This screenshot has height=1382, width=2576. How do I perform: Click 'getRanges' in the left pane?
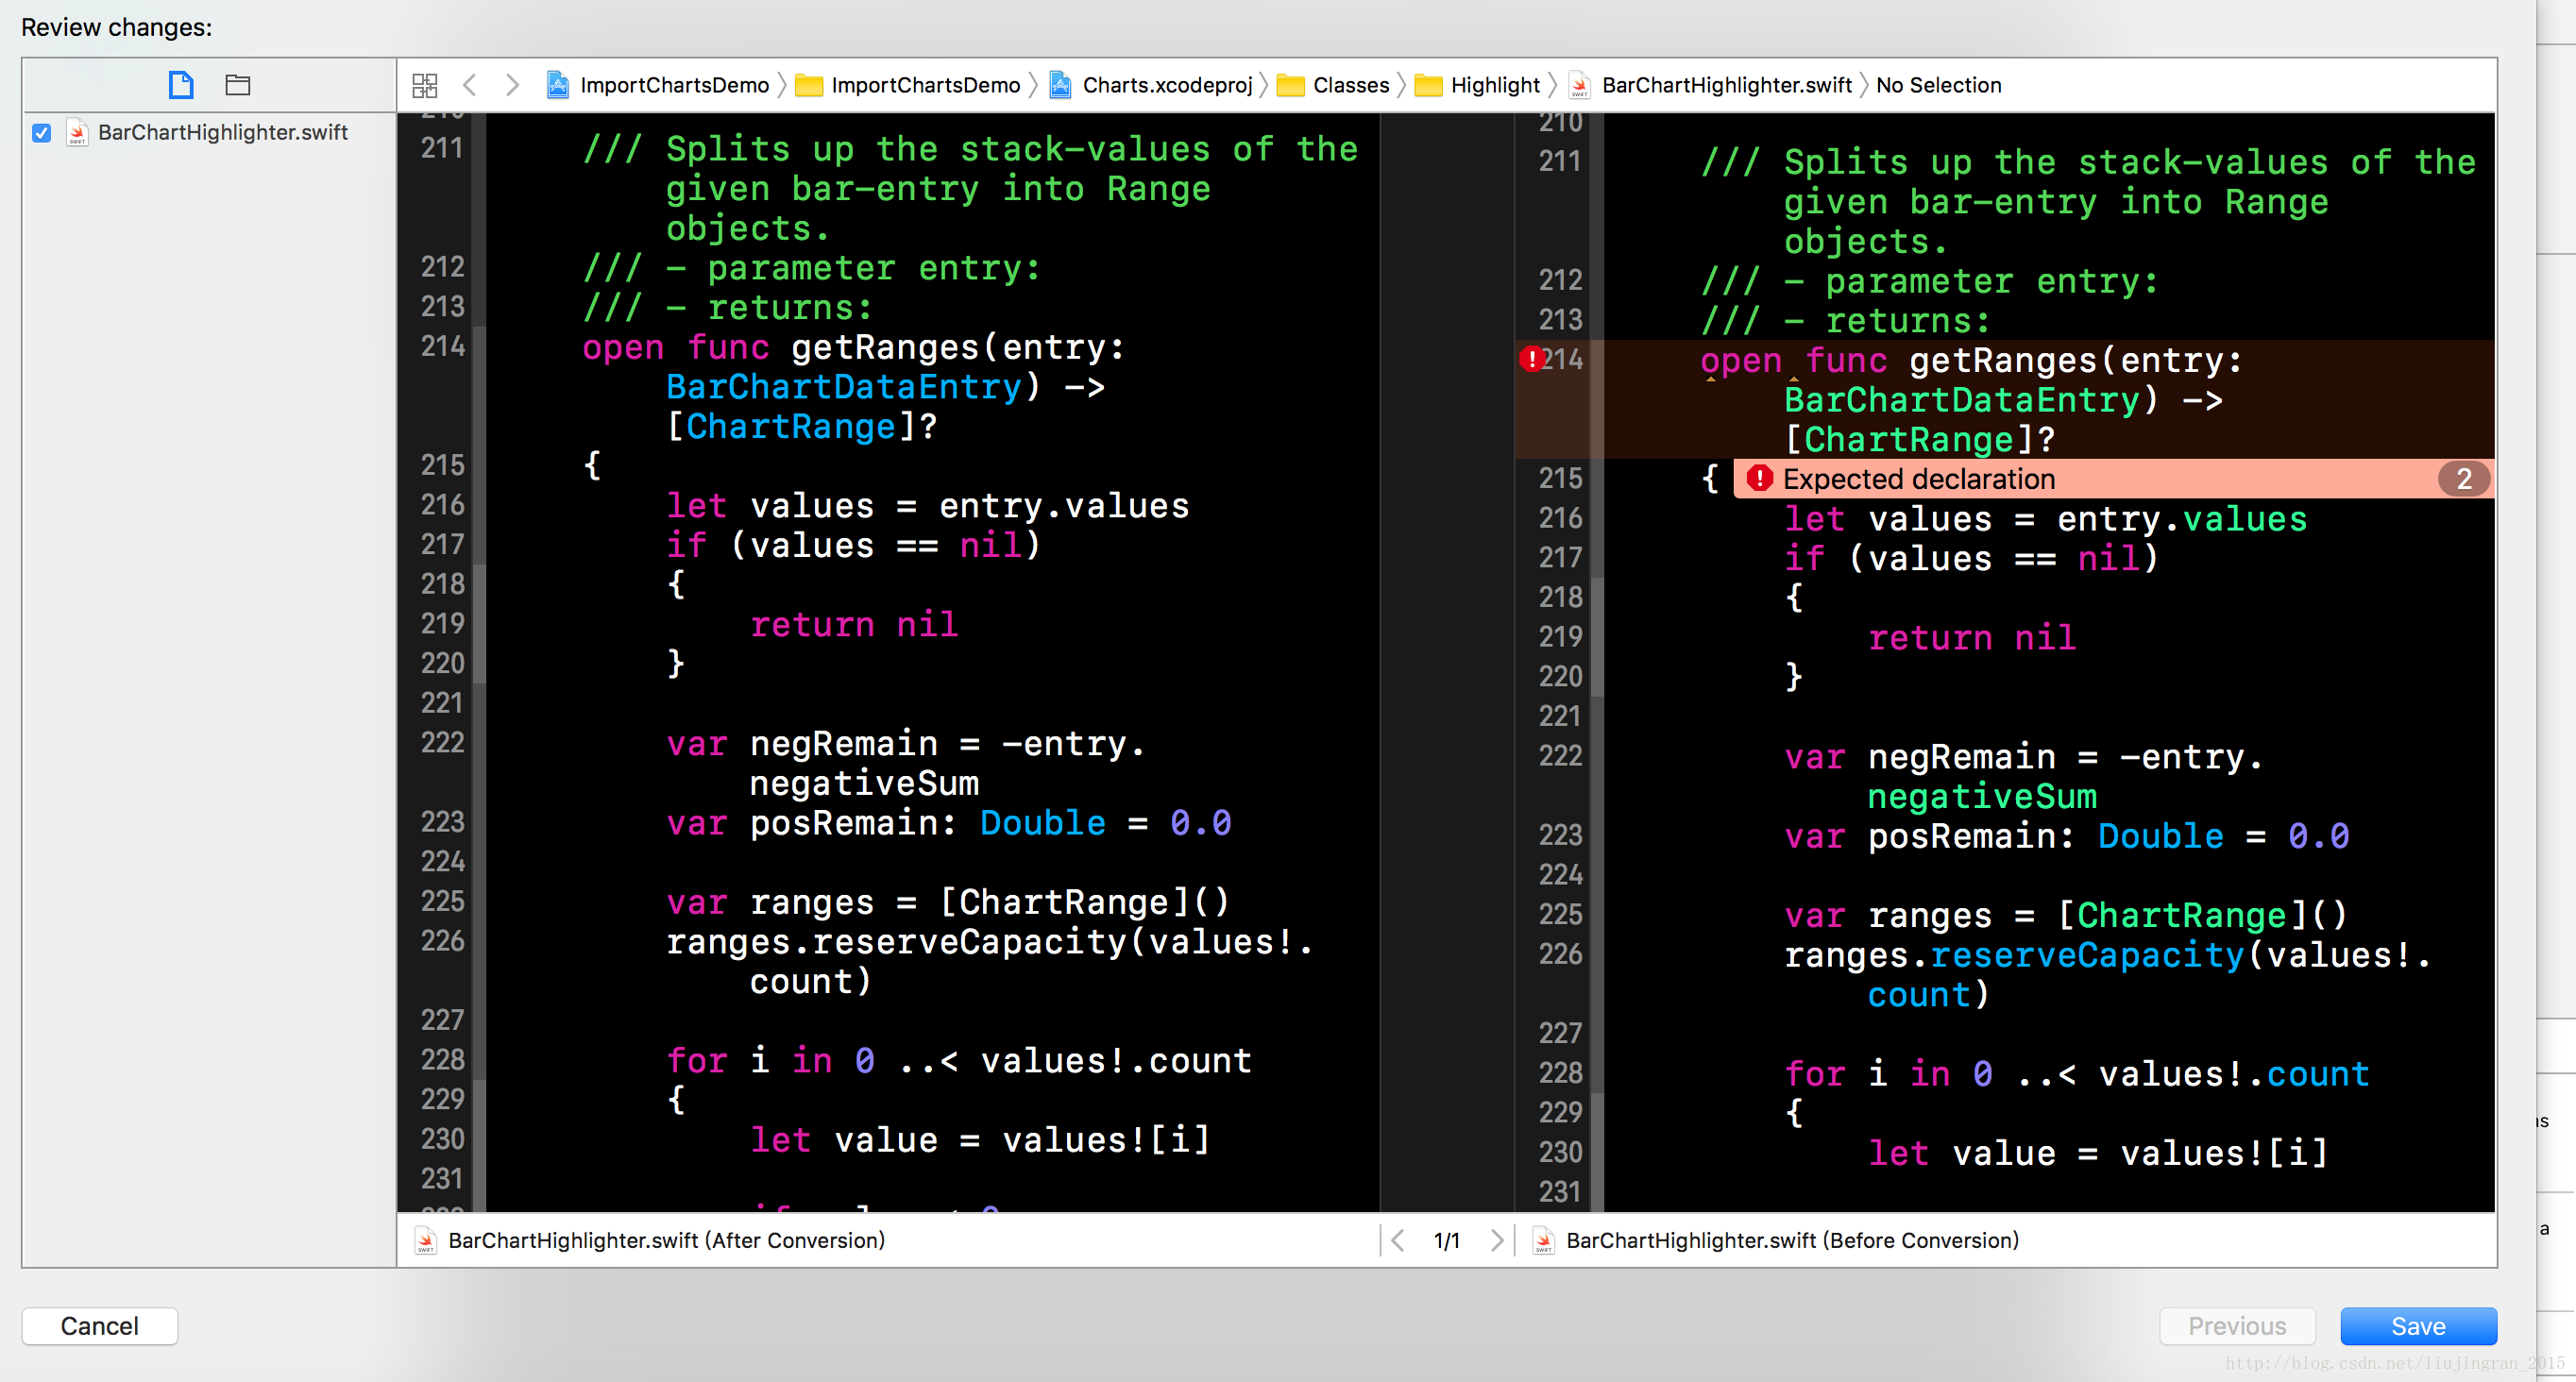[x=885, y=347]
